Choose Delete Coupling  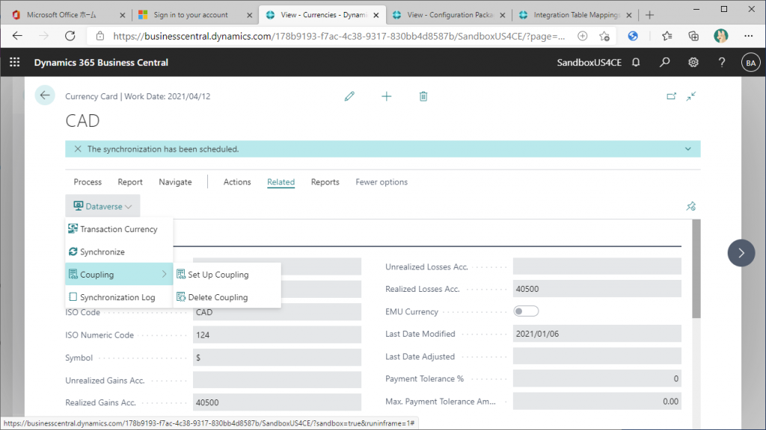point(227,297)
